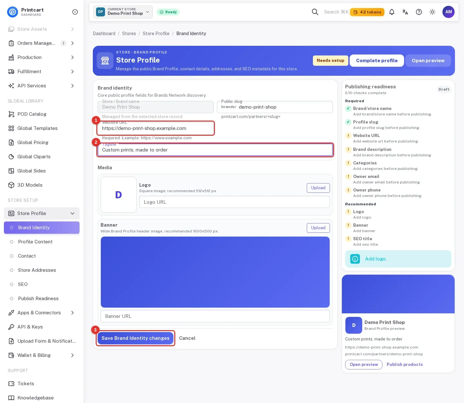Click the 42 tokens badge
The image size is (464, 403).
point(367,12)
